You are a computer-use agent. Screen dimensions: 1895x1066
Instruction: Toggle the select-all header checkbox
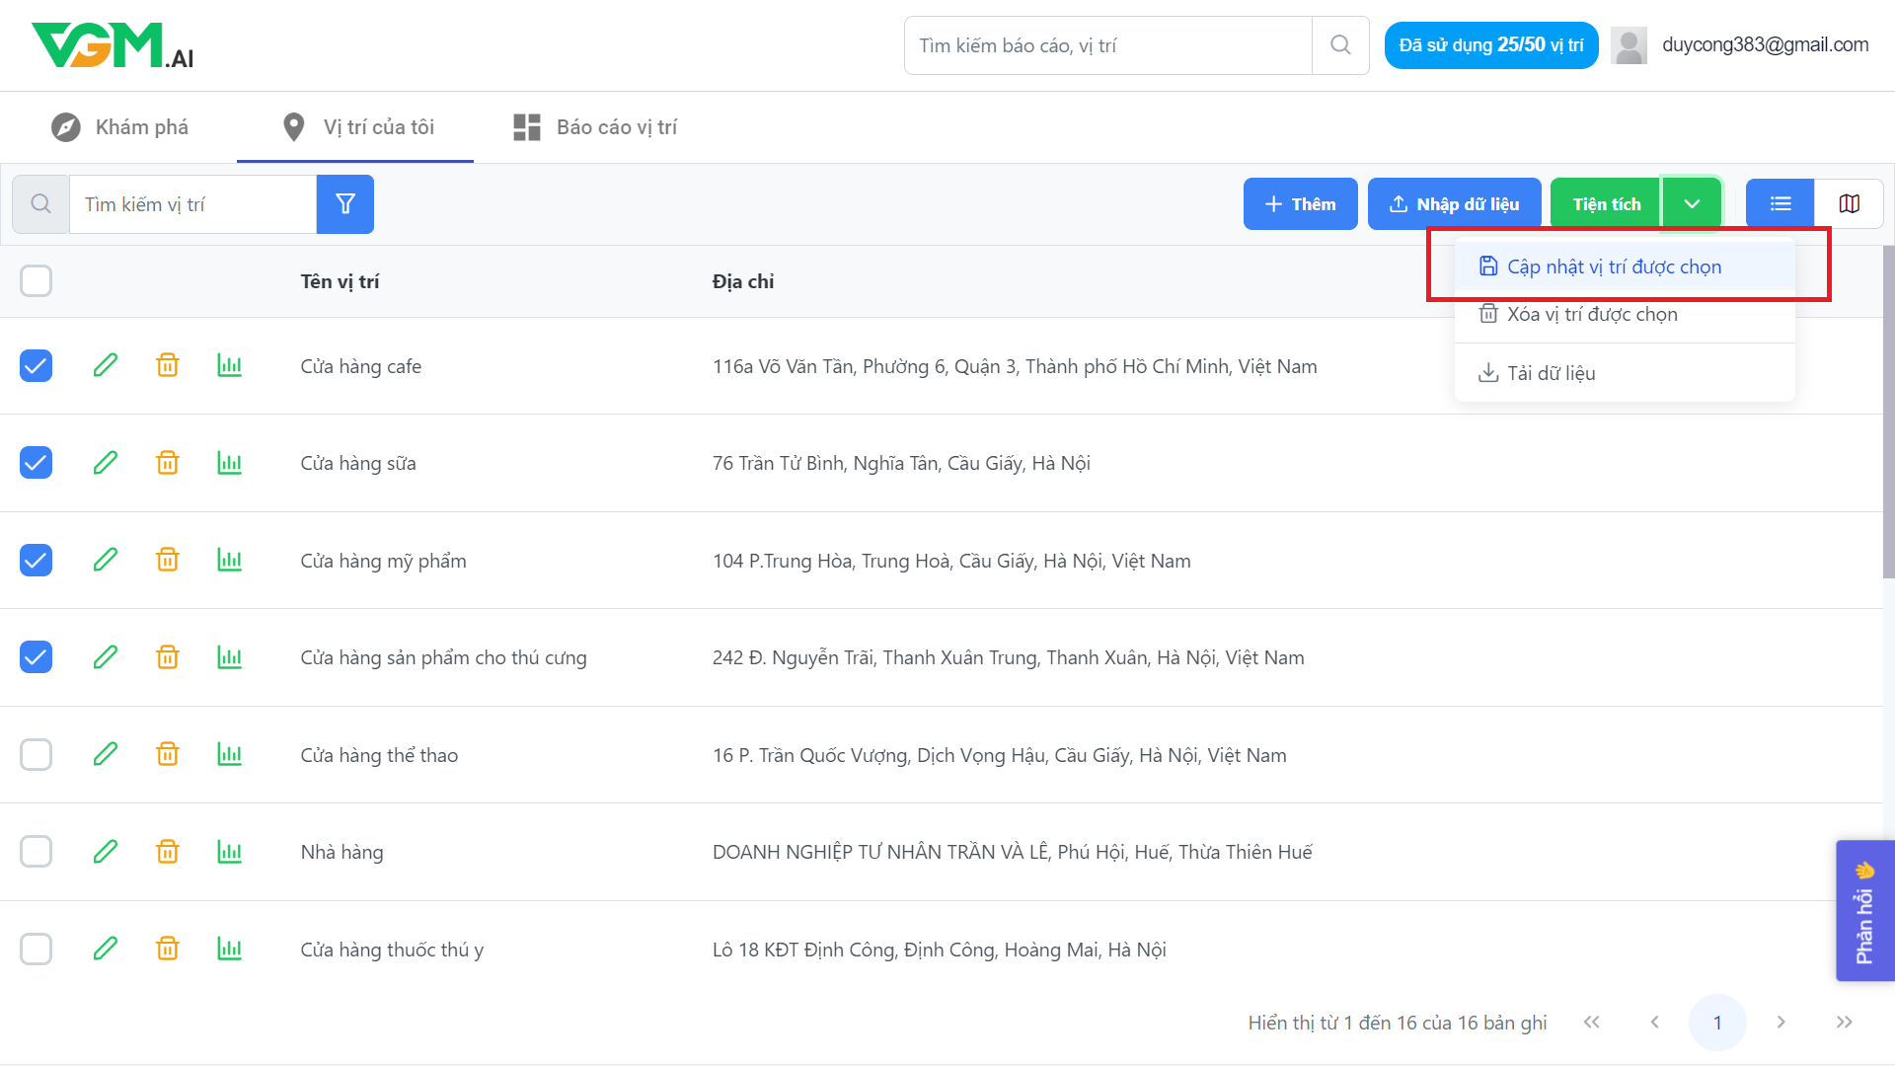click(x=37, y=281)
